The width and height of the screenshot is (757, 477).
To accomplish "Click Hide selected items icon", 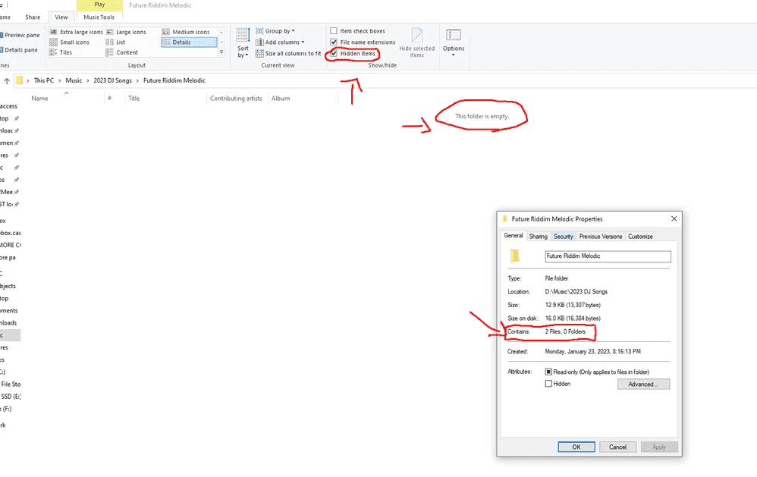I will [417, 42].
